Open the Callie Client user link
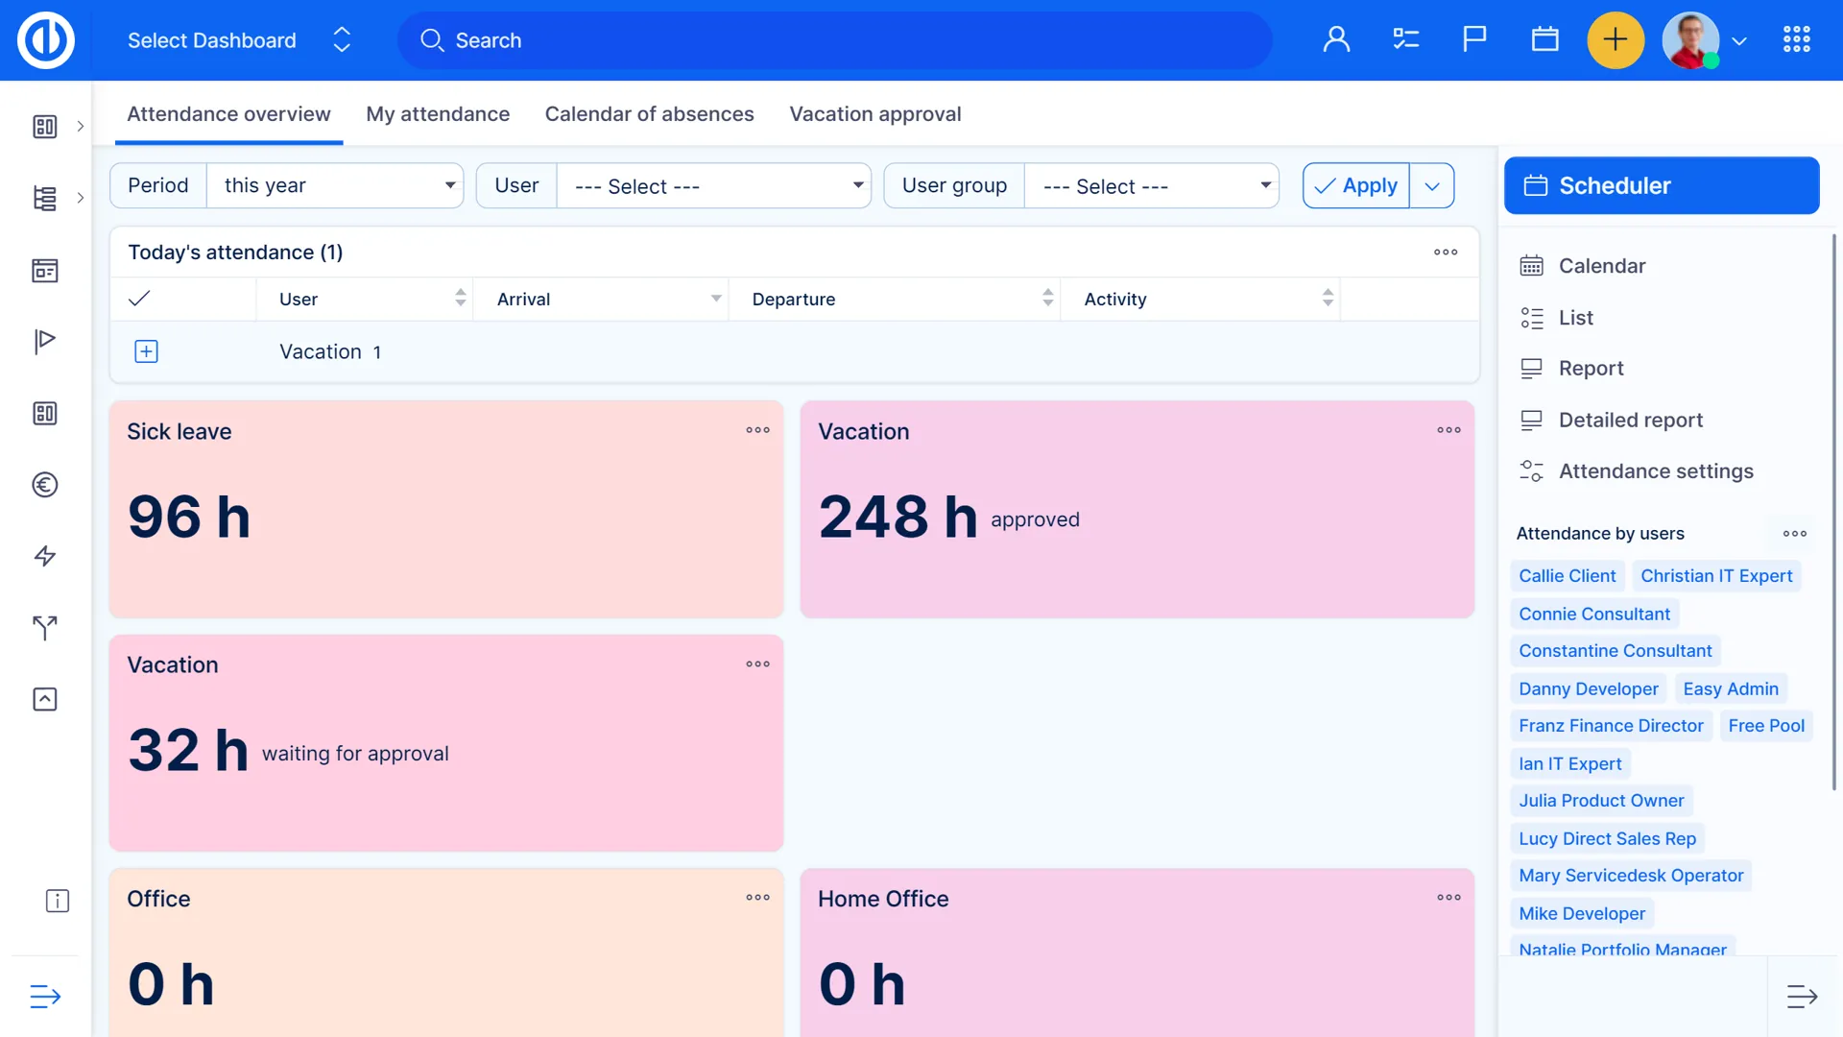The width and height of the screenshot is (1843, 1037). [1567, 576]
